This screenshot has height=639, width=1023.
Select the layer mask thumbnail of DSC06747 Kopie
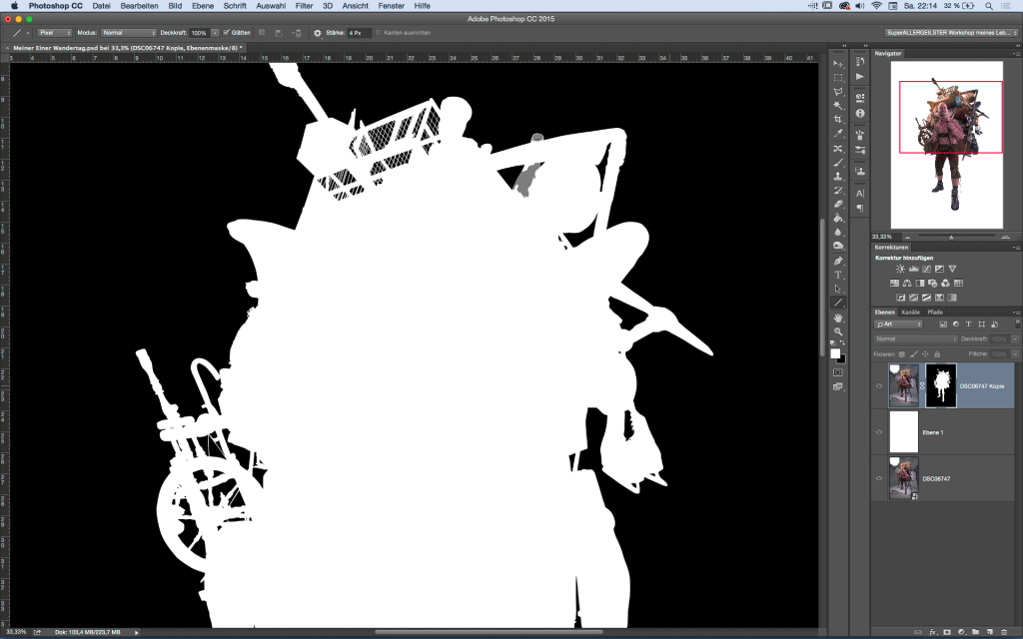tap(941, 386)
